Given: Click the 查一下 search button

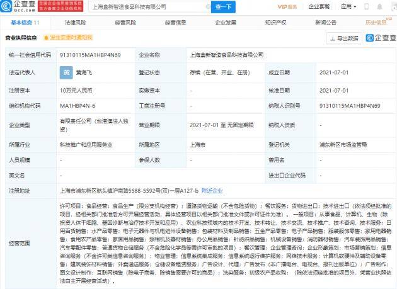Looking at the screenshot, I should click(223, 7).
